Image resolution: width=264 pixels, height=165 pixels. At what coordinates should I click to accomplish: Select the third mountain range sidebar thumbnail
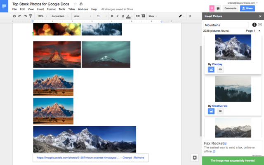(x=233, y=127)
